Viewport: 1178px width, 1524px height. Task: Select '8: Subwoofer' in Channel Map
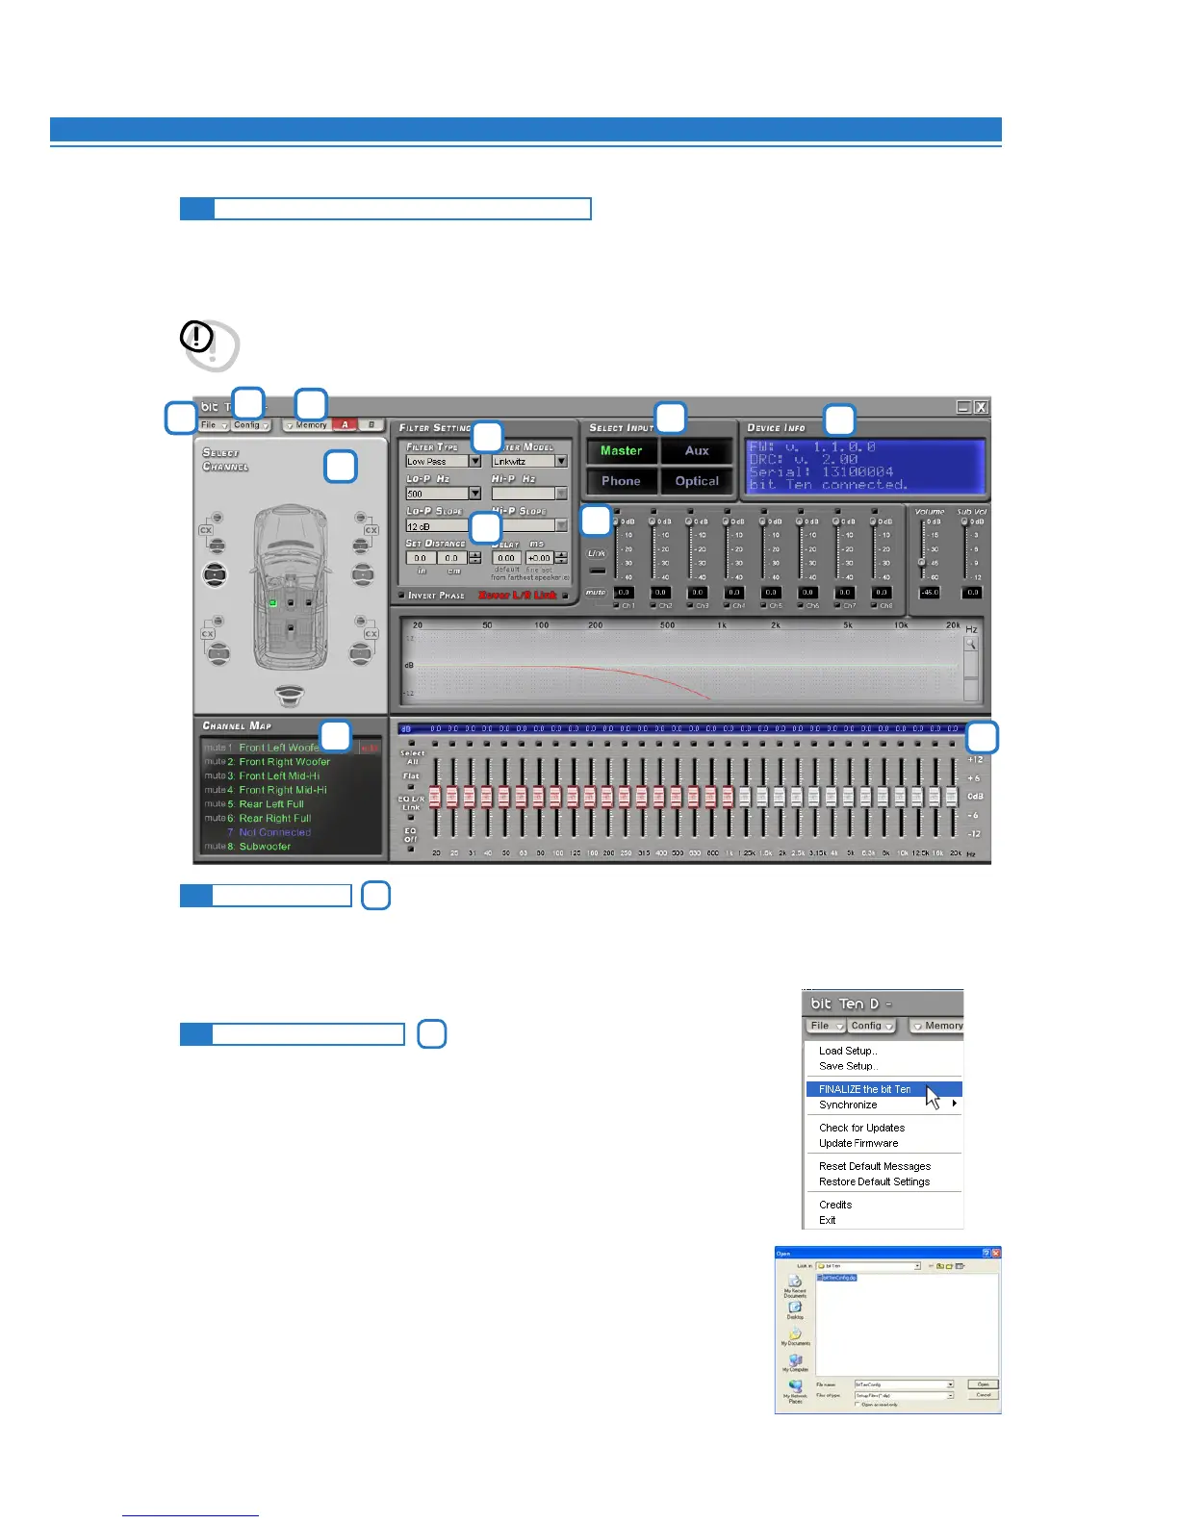coord(259,847)
